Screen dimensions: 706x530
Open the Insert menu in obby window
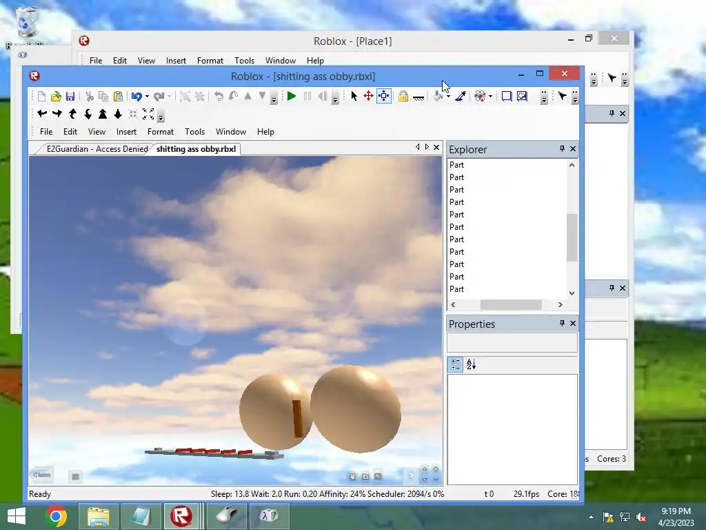click(126, 132)
